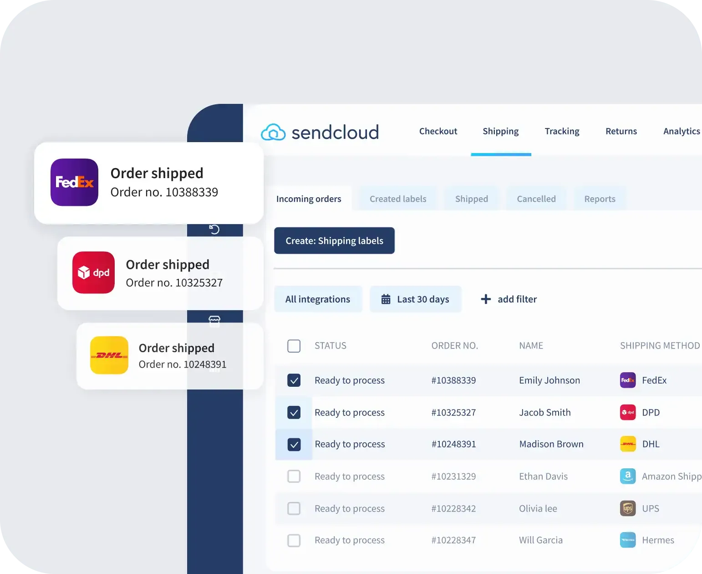Sort by the ORDER NO. column header
This screenshot has width=702, height=574.
(x=454, y=346)
